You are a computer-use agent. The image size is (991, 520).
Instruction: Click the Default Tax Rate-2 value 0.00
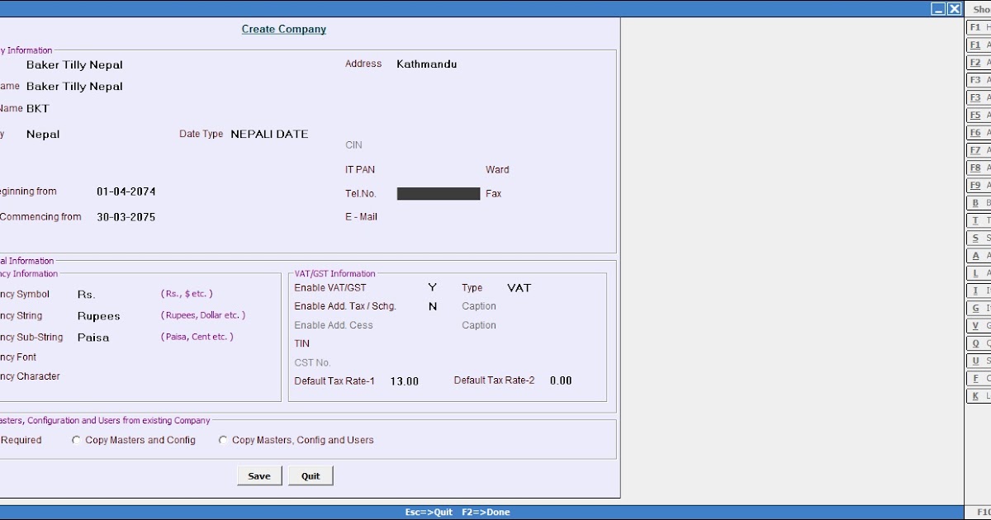tap(561, 381)
